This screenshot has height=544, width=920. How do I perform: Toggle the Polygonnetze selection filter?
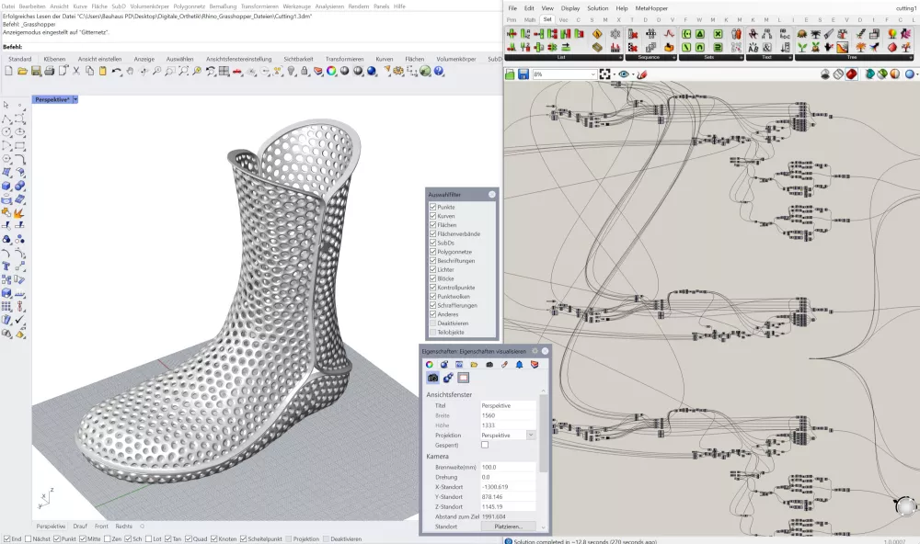[433, 252]
